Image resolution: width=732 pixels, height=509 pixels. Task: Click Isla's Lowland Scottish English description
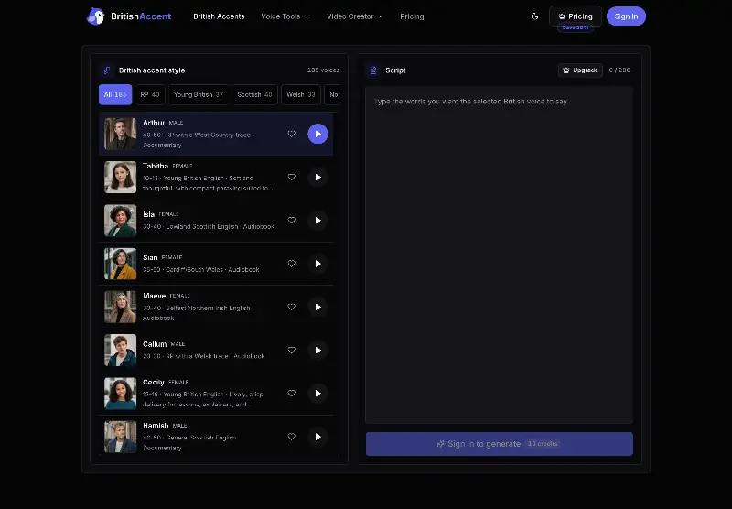click(209, 226)
